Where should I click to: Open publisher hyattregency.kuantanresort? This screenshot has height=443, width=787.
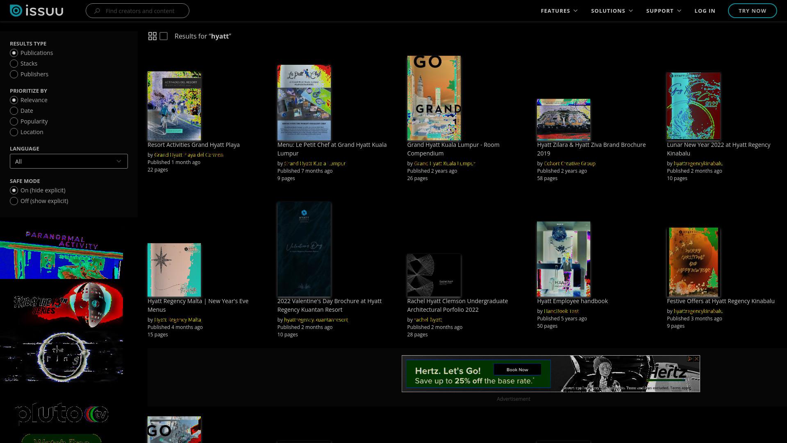pyautogui.click(x=316, y=320)
